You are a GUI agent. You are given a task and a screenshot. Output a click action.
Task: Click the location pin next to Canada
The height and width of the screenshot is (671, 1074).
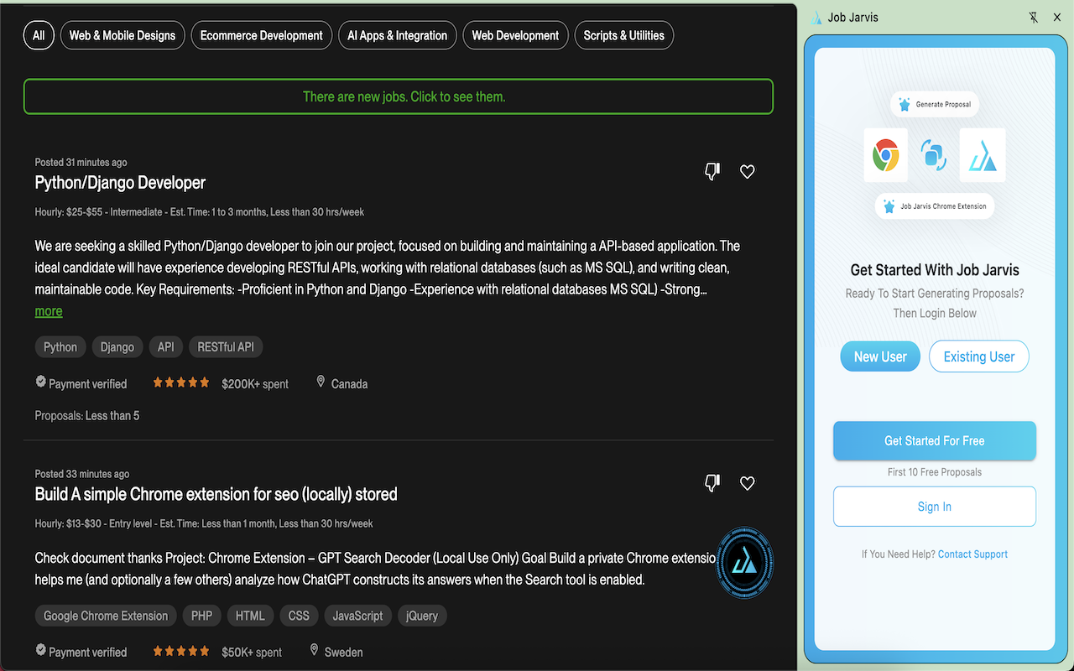click(321, 382)
